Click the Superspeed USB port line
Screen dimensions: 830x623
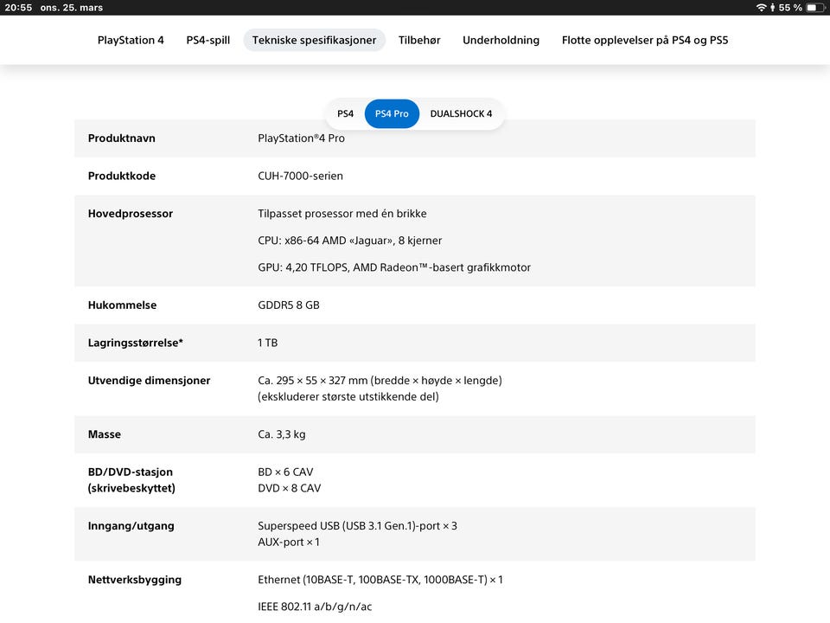coord(357,526)
